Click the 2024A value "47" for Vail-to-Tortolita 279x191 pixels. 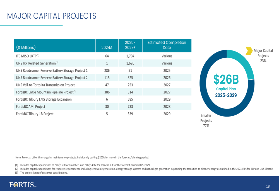point(107,85)
